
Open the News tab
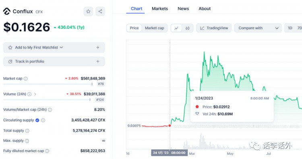click(x=183, y=9)
